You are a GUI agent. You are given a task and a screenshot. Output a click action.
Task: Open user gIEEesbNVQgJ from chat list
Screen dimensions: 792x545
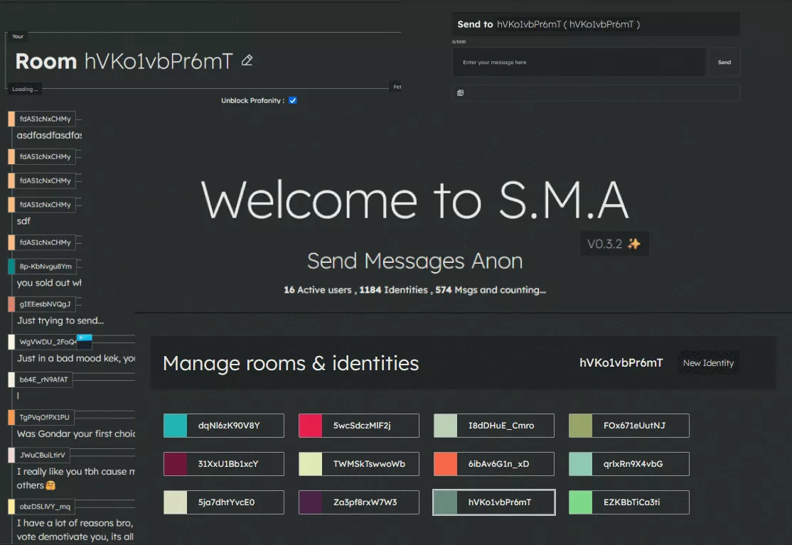(x=46, y=304)
